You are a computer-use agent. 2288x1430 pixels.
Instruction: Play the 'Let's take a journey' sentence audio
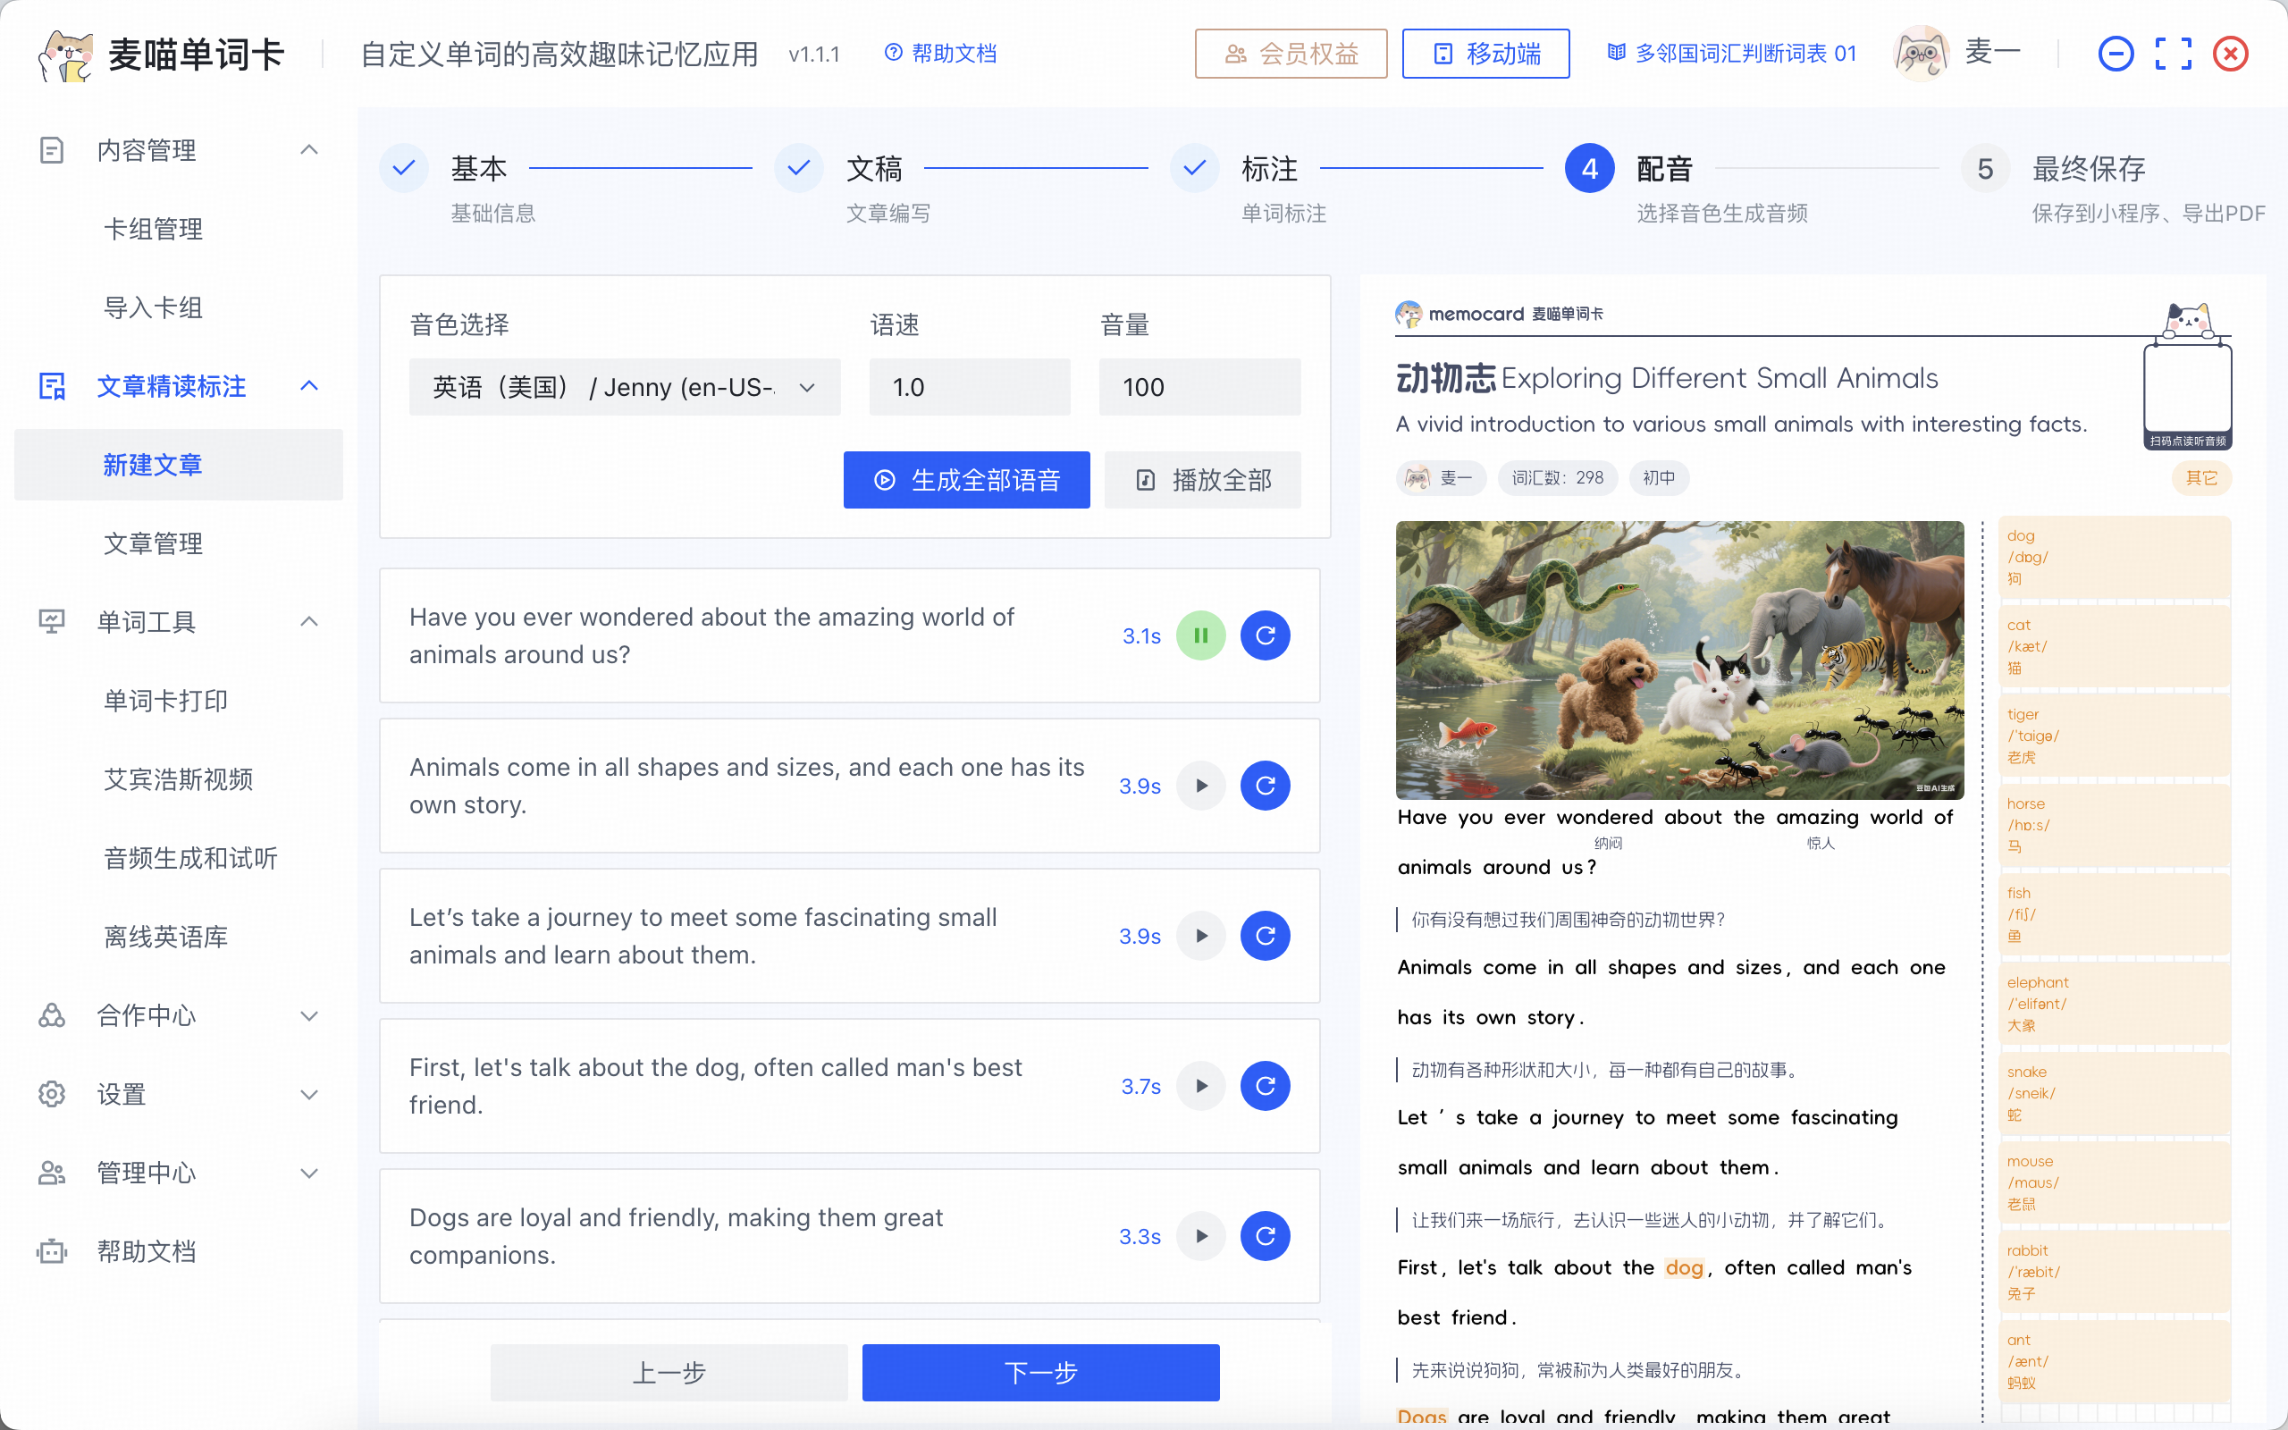pyautogui.click(x=1200, y=937)
